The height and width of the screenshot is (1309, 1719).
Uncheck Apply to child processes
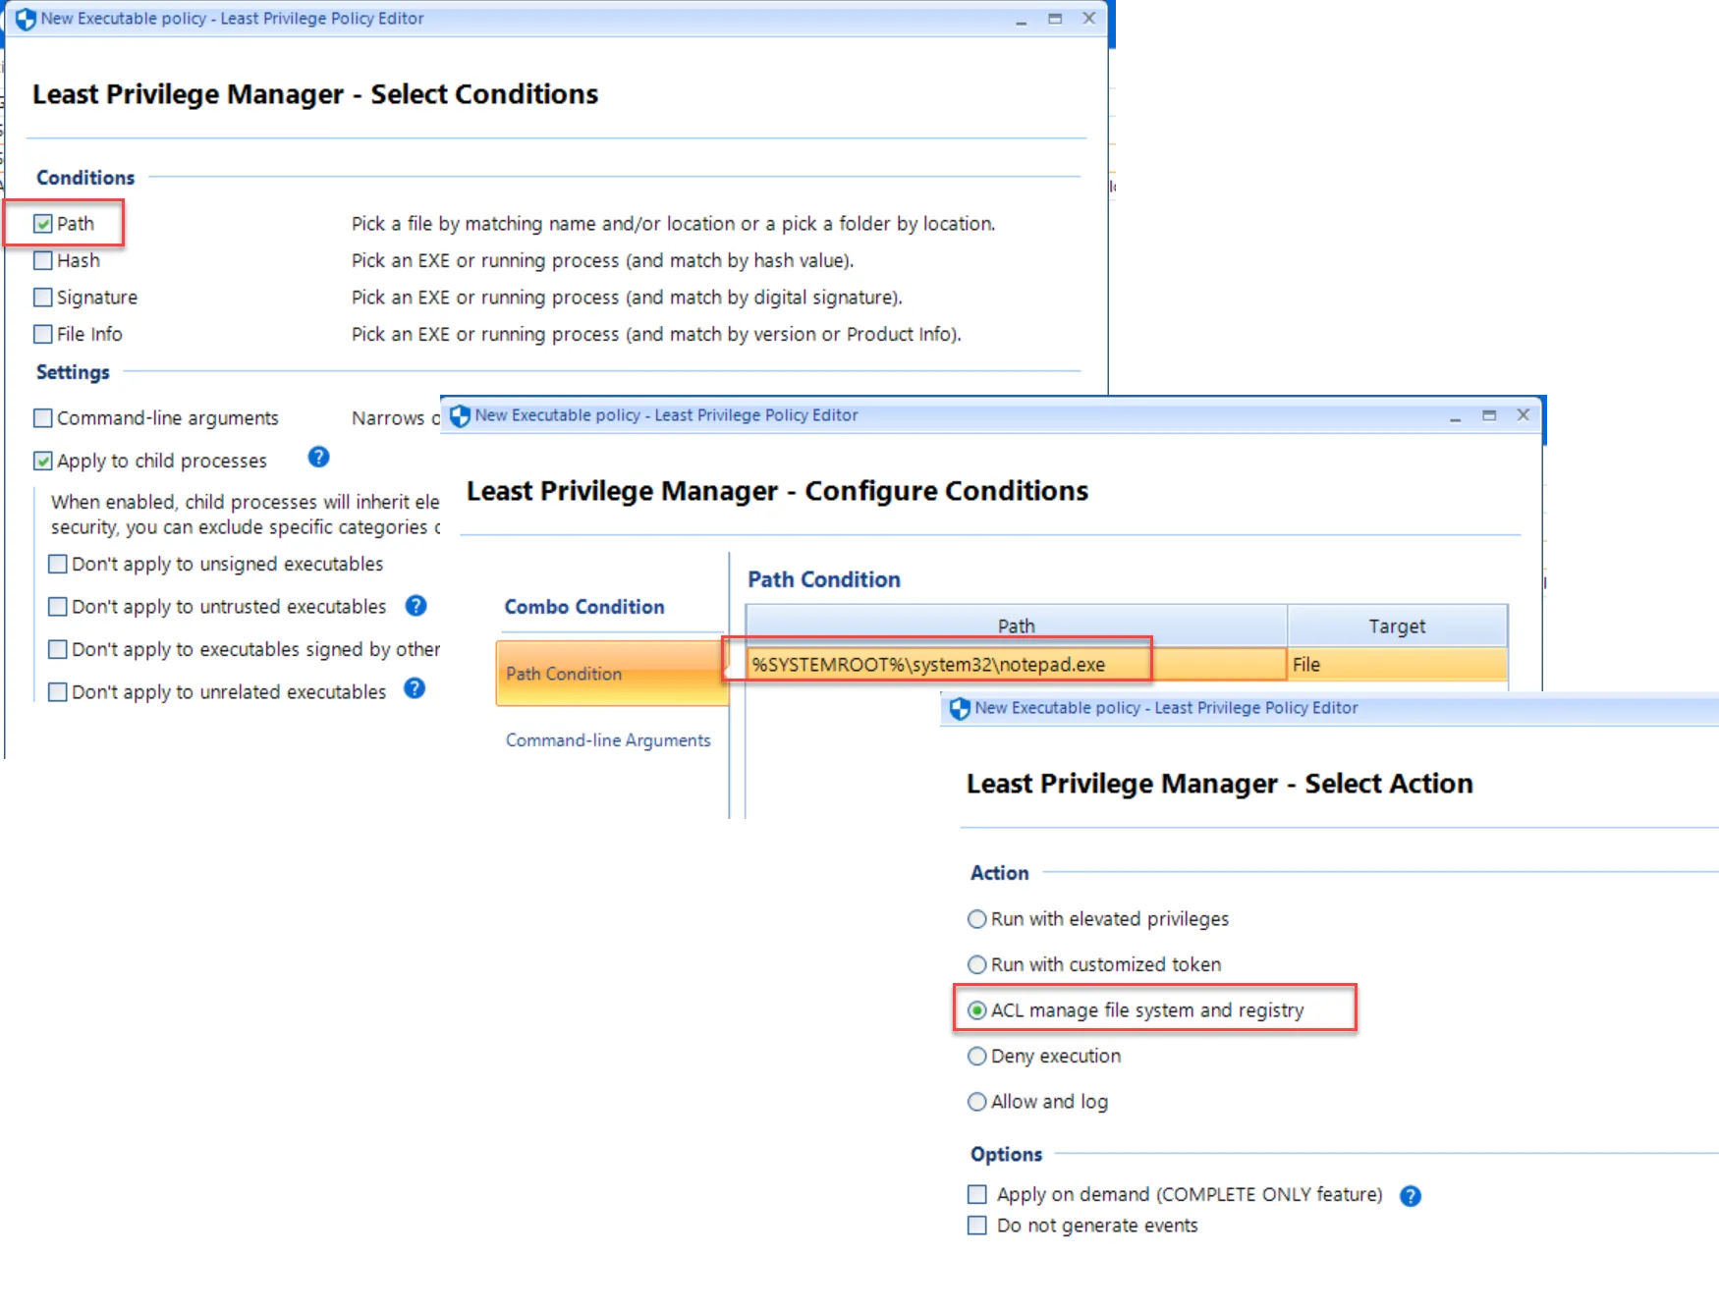coord(42,460)
